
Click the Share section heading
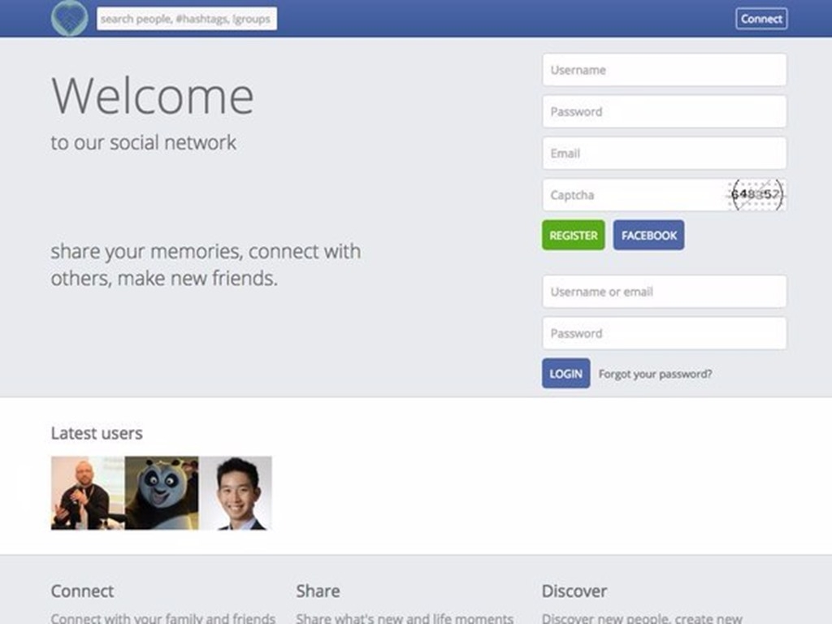tap(318, 591)
